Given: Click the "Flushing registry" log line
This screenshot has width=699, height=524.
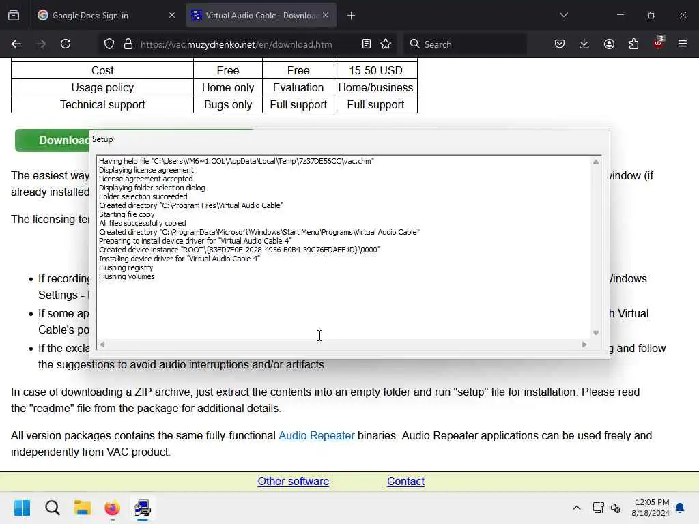Looking at the screenshot, I should (126, 267).
